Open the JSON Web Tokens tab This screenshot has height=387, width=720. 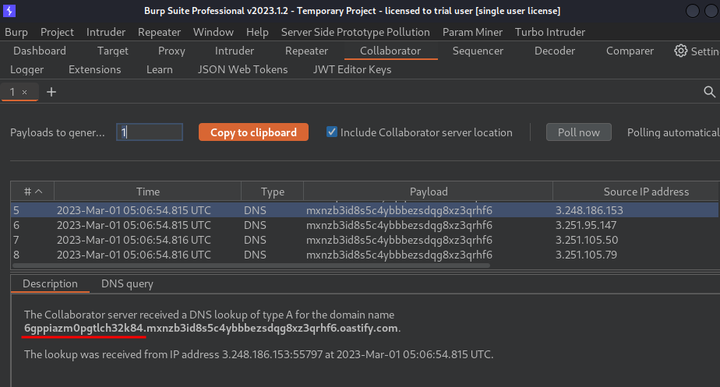point(242,70)
